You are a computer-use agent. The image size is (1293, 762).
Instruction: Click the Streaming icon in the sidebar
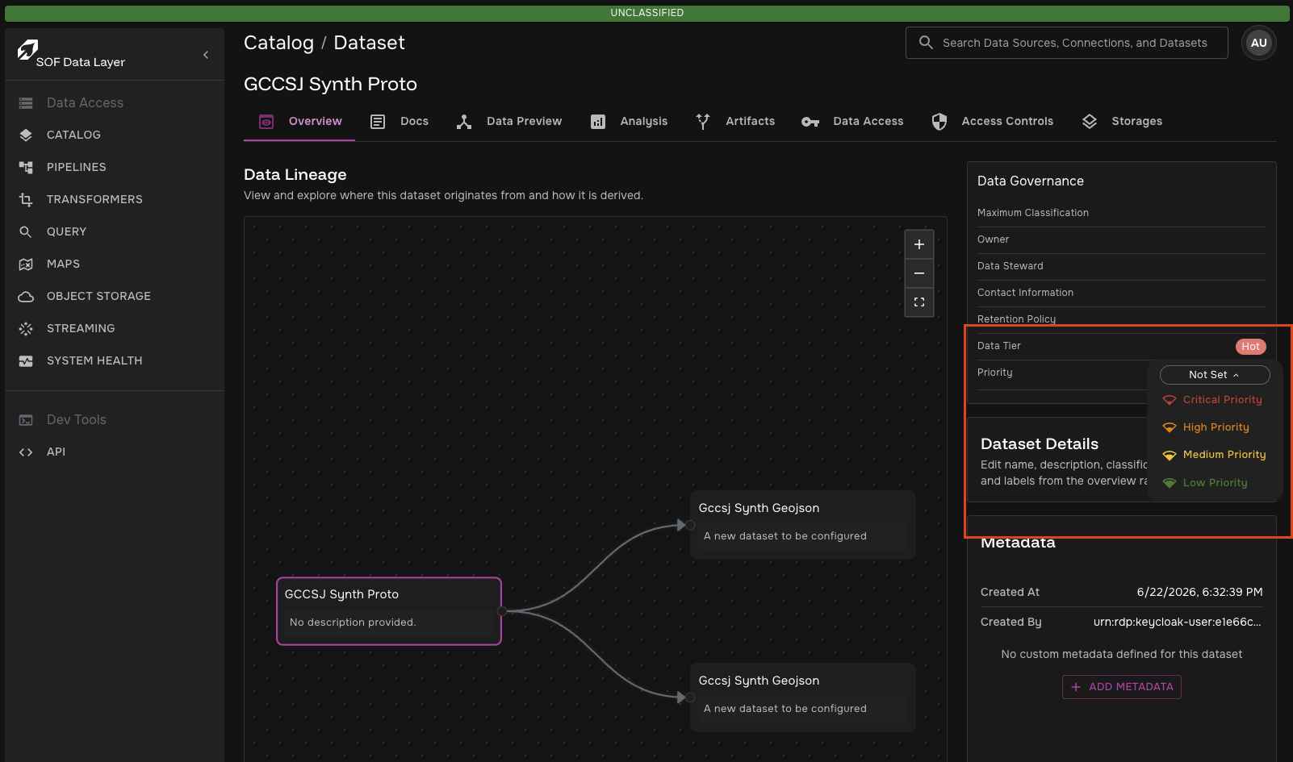(x=26, y=329)
